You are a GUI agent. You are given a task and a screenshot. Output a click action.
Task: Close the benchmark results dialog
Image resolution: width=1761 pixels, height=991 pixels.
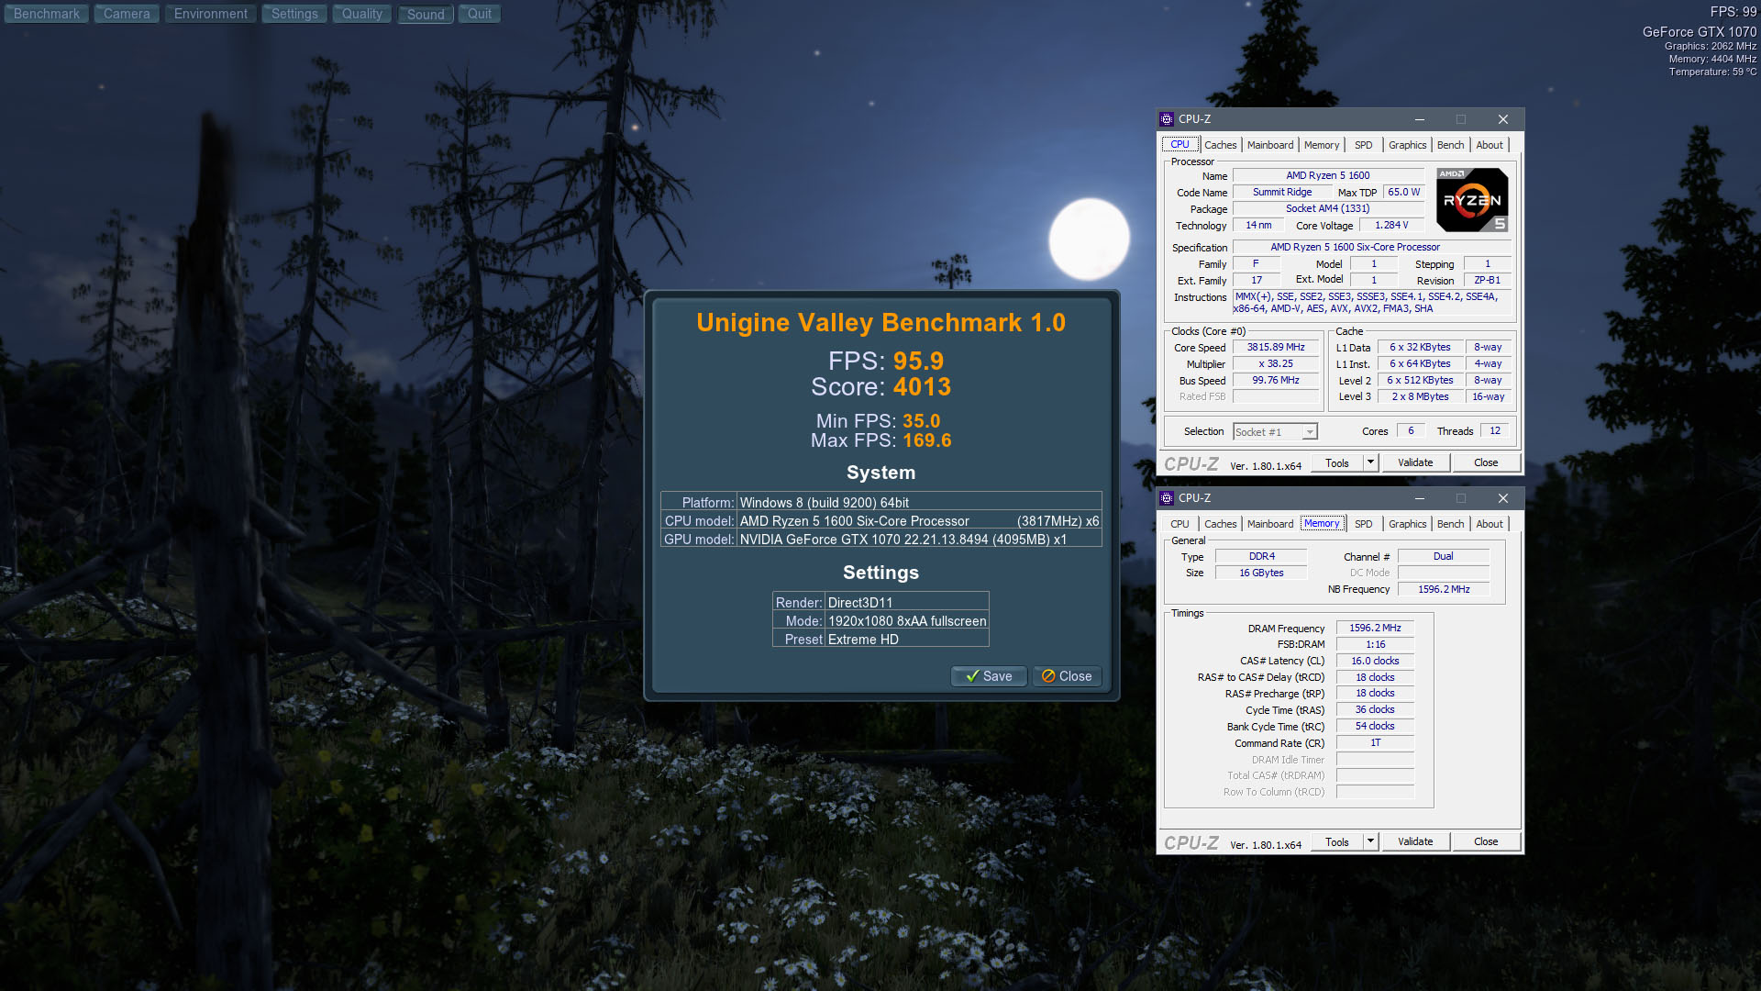(1067, 676)
